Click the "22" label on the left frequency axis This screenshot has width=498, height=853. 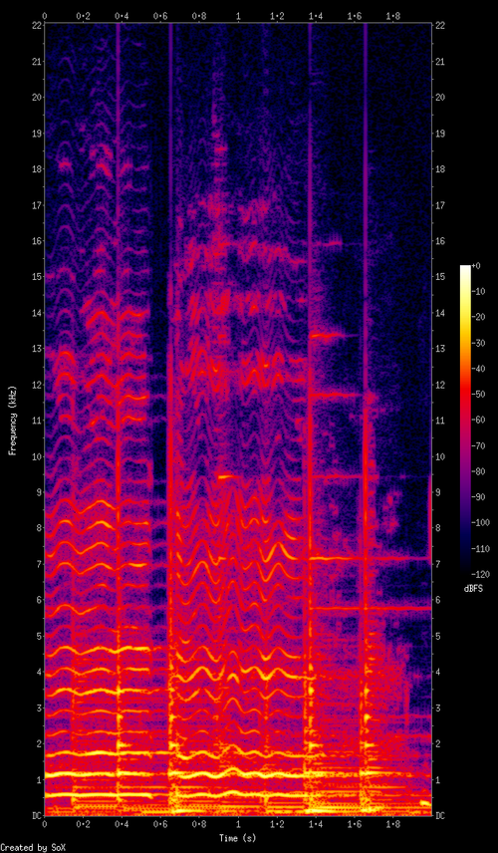(35, 26)
